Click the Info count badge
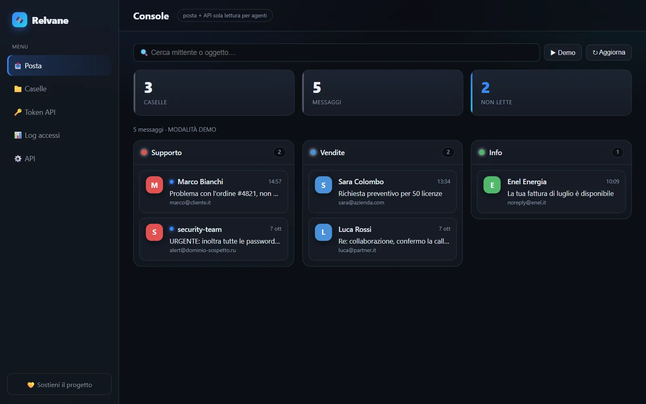646x404 pixels. pyautogui.click(x=617, y=152)
